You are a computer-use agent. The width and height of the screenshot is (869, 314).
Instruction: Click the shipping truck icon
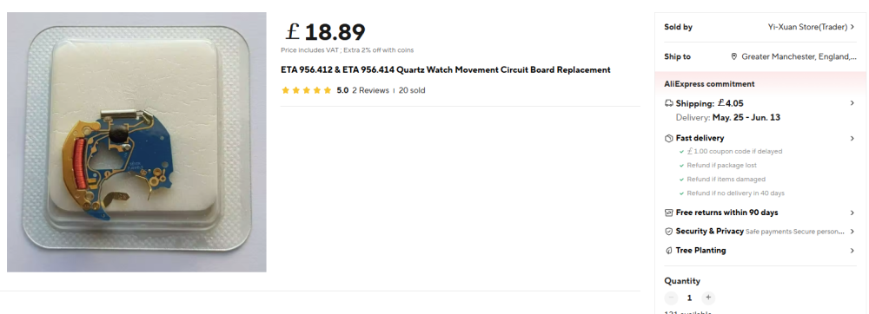click(669, 103)
